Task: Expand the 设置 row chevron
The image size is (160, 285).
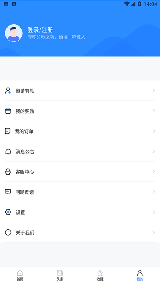Action: pyautogui.click(x=154, y=212)
